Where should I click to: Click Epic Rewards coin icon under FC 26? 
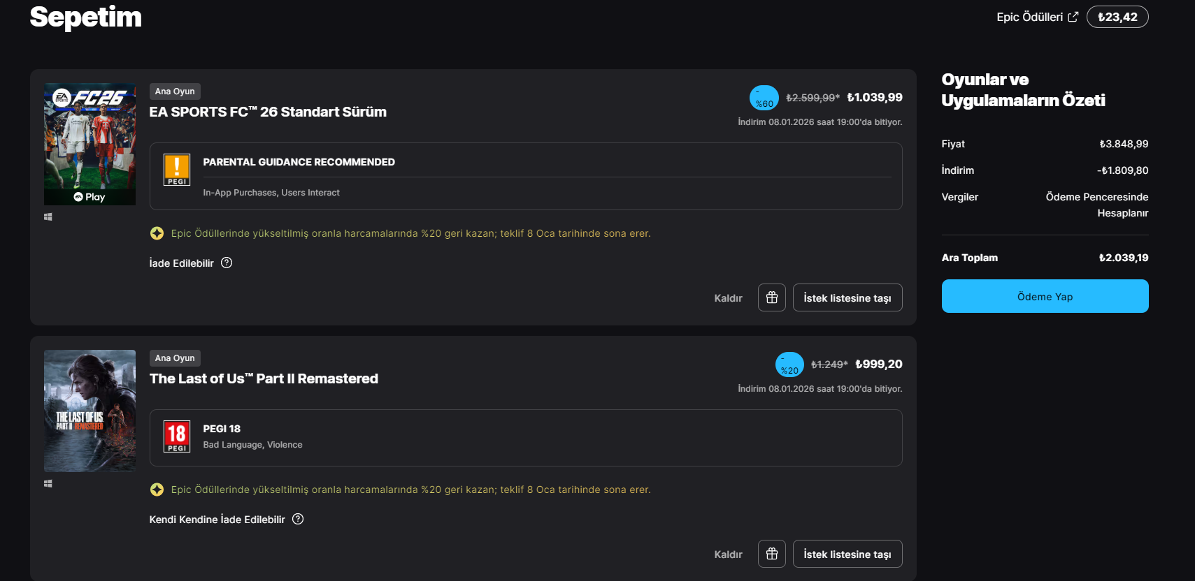click(x=157, y=233)
